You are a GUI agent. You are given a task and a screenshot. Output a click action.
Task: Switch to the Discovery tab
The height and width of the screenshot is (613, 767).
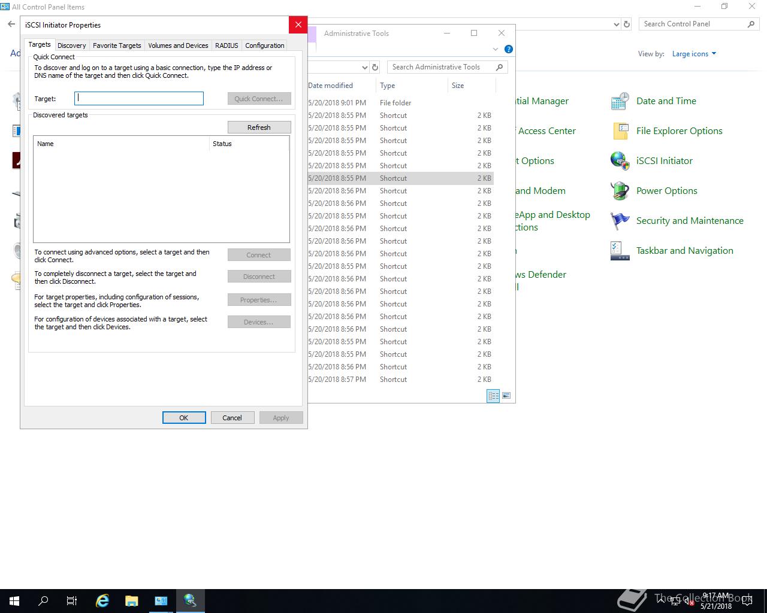tap(72, 45)
